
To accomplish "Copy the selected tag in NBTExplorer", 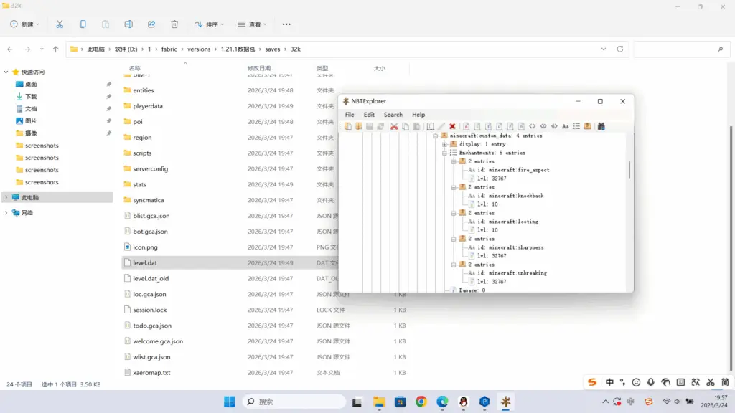I will click(x=406, y=126).
